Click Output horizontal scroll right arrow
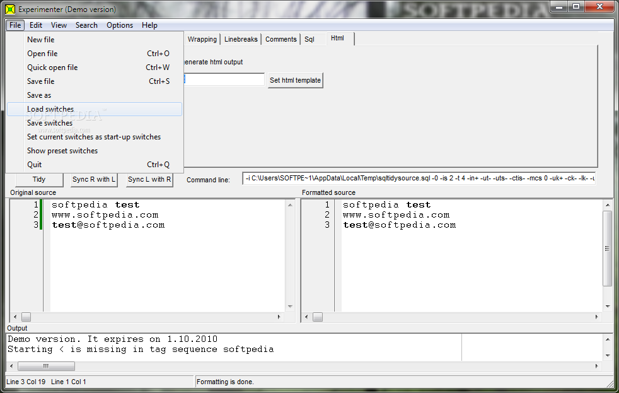Image resolution: width=619 pixels, height=393 pixels. [x=596, y=366]
